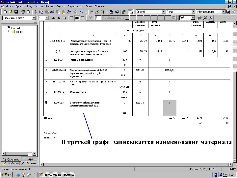This screenshot has width=237, height=178.
Task: Click the pencil edit toolbar icon
Action: pos(97,12)
